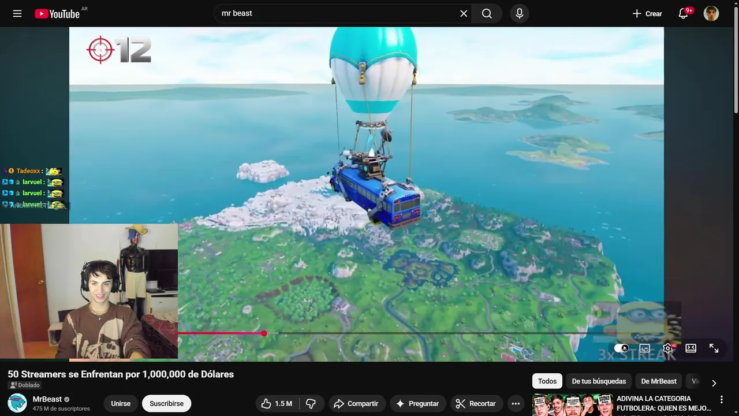The height and width of the screenshot is (416, 739).
Task: Open the hamburger guide menu
Action: [17, 13]
